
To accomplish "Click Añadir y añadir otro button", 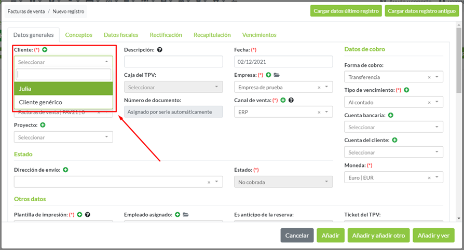I will [378, 235].
